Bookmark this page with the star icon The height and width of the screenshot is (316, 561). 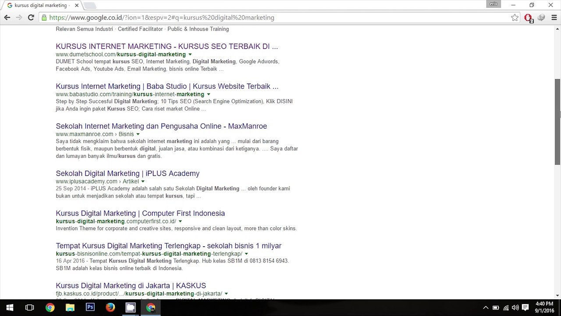pos(515,18)
